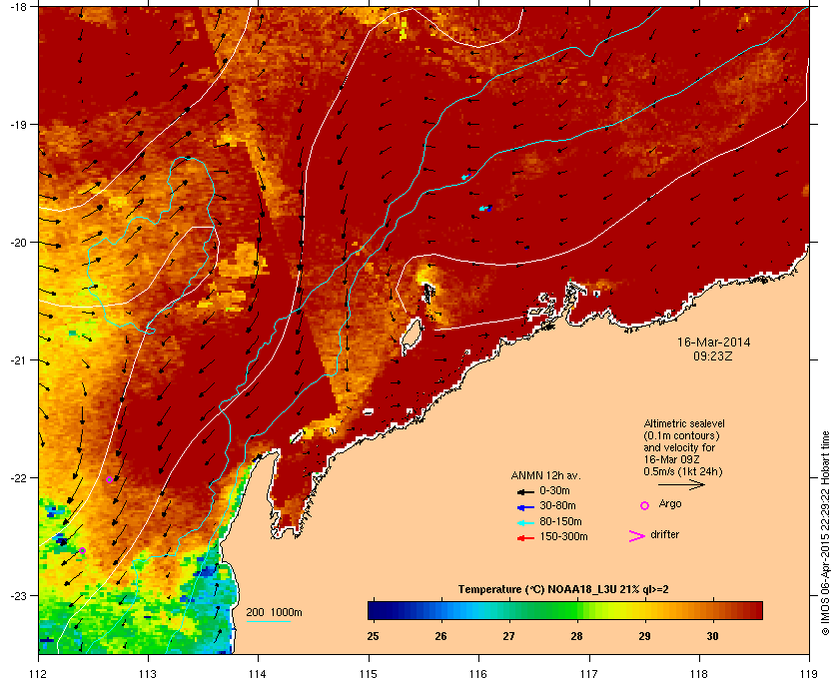Click the 80-150m depth legend label

coord(560,521)
